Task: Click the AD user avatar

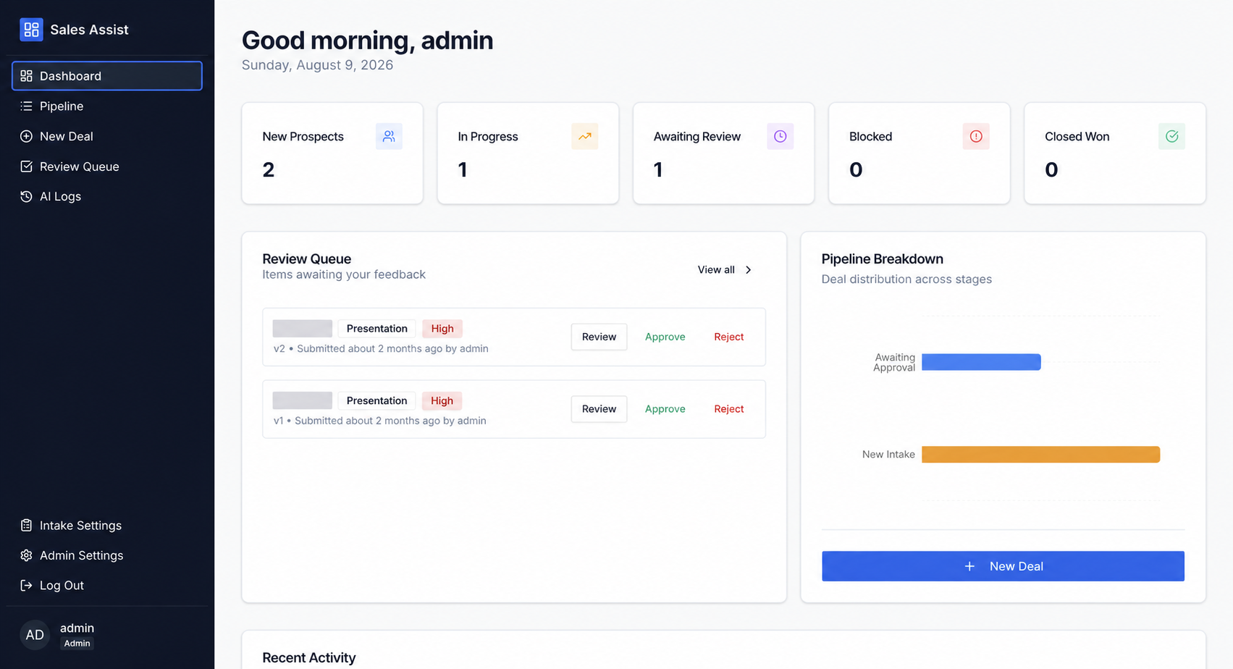Action: click(x=35, y=635)
